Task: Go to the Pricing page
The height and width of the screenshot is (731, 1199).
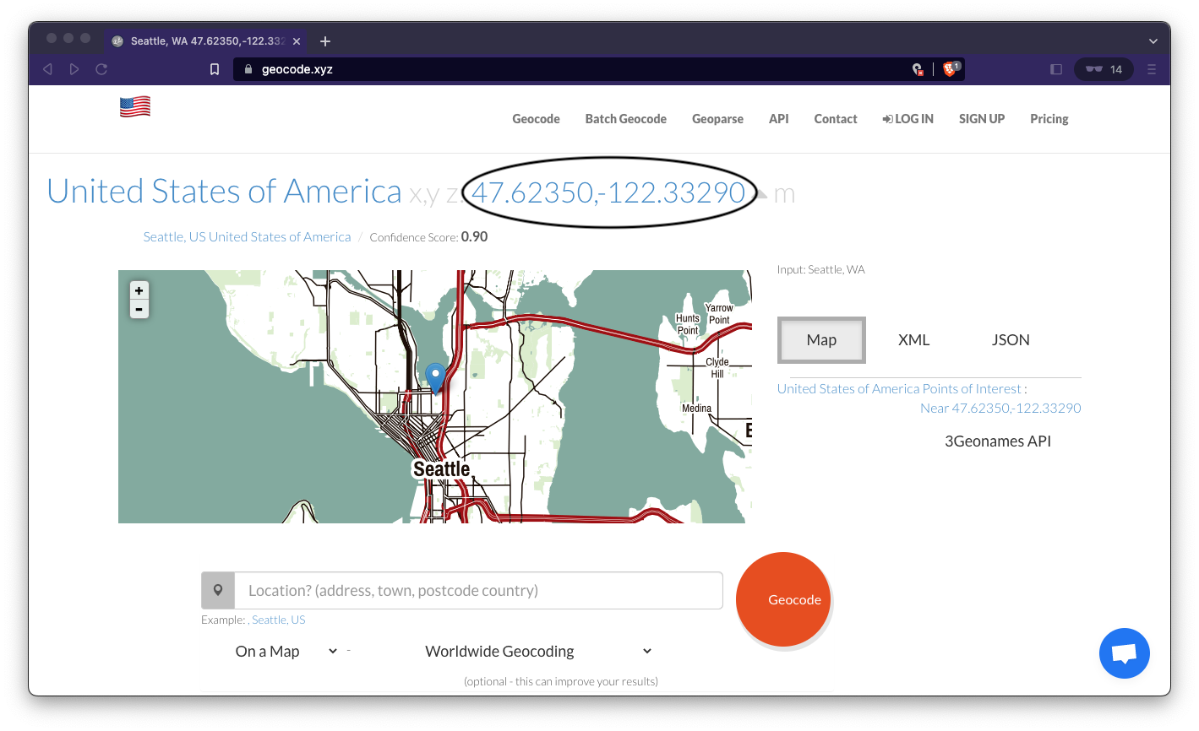Action: [x=1049, y=119]
